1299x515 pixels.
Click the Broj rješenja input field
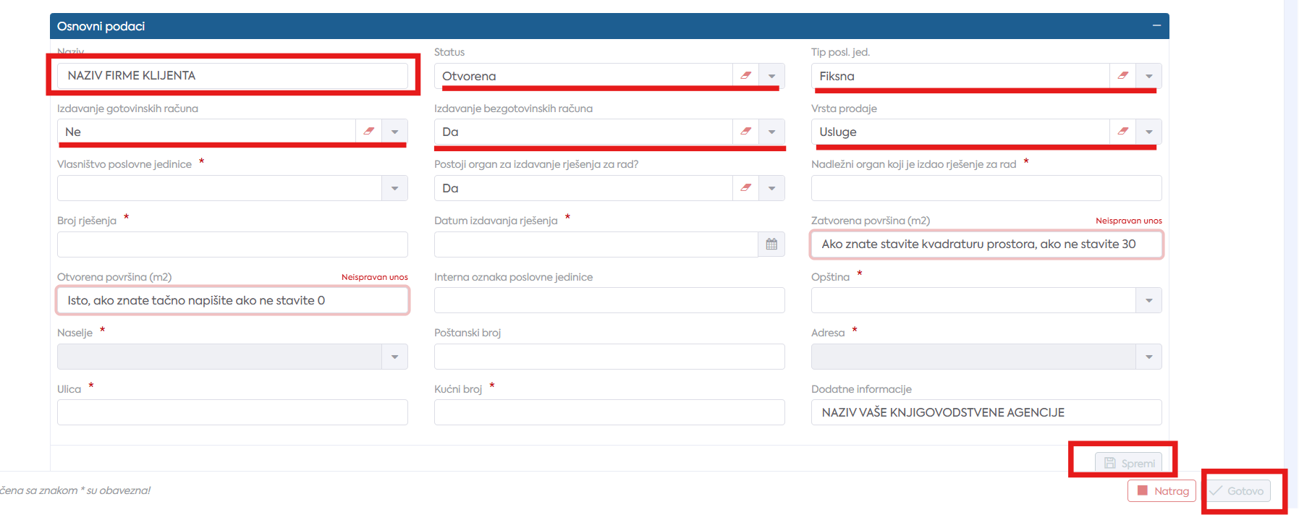232,244
